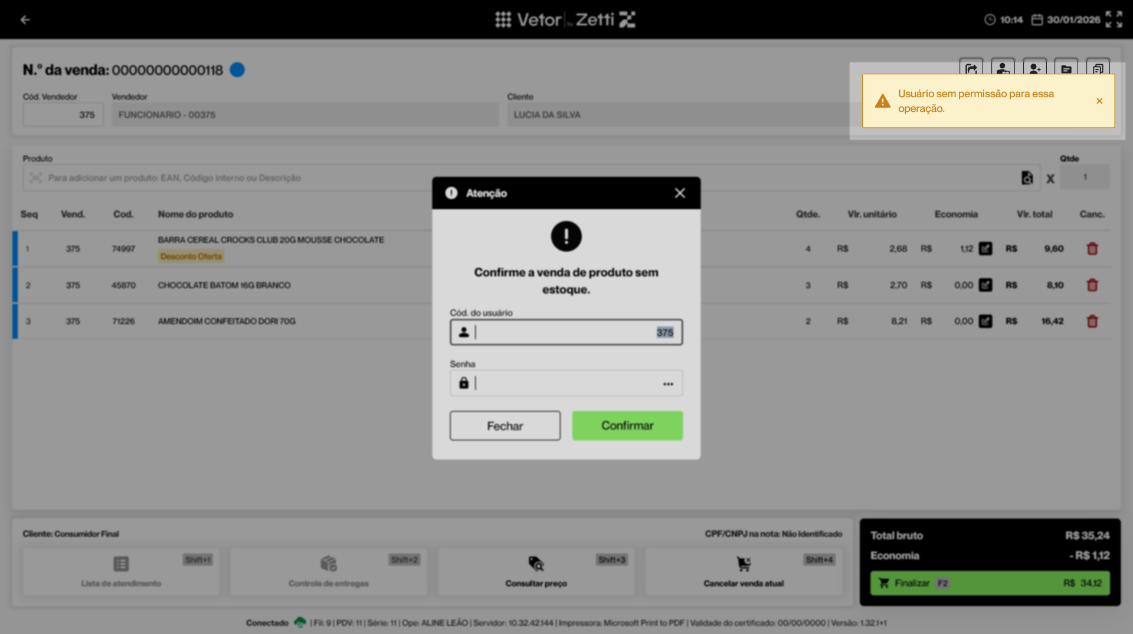Edit discount for BARRA CEREAL CROCKS row
The height and width of the screenshot is (634, 1133).
click(x=985, y=249)
